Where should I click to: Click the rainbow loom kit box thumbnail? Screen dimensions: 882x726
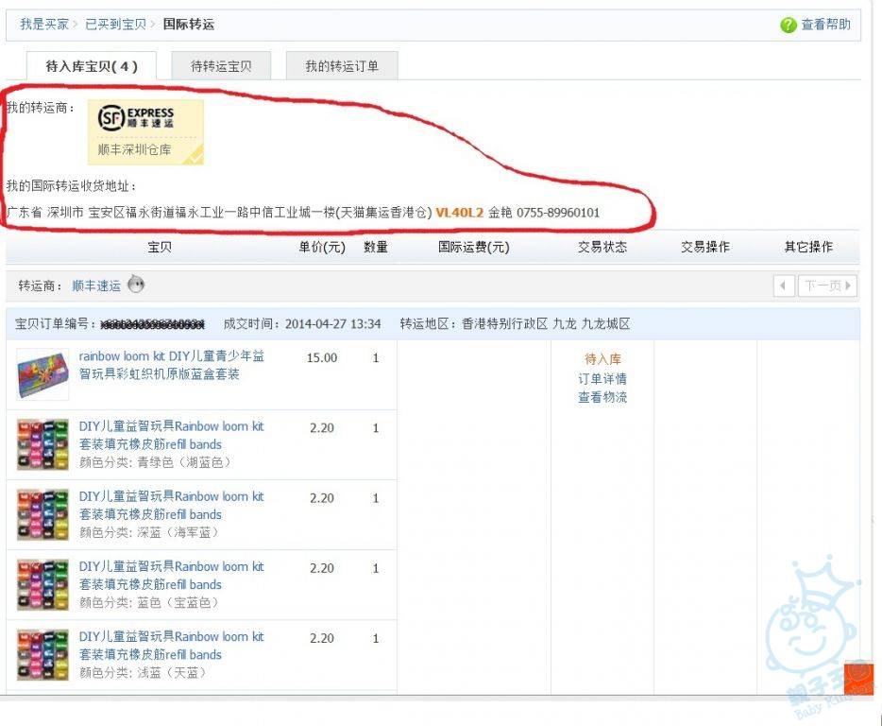(x=42, y=374)
